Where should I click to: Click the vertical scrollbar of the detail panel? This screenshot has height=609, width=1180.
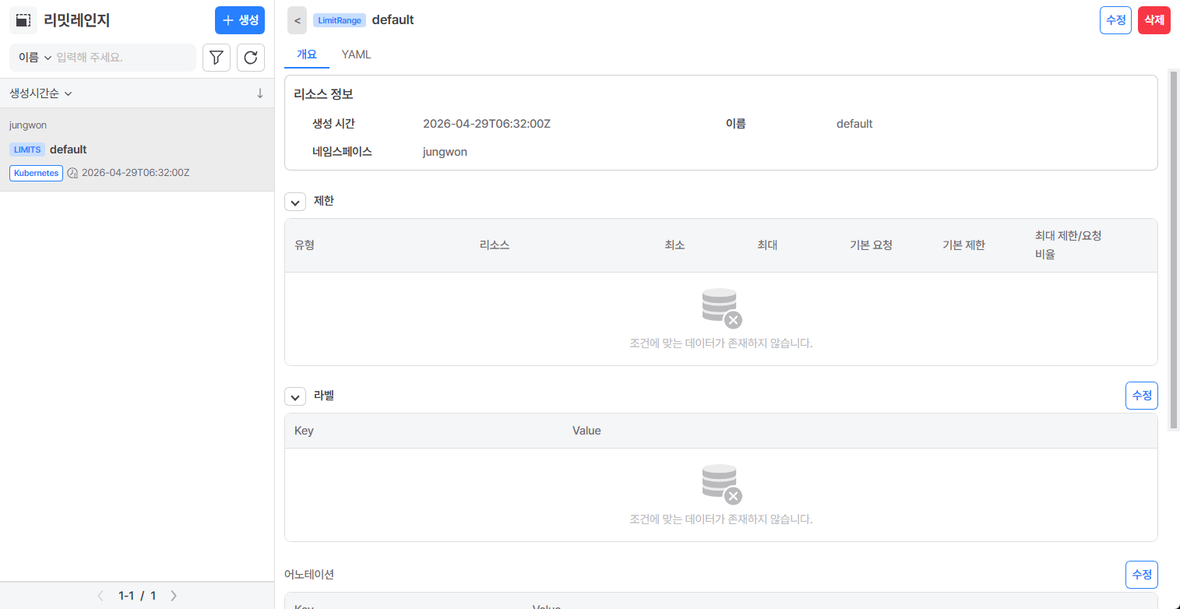tap(1174, 249)
